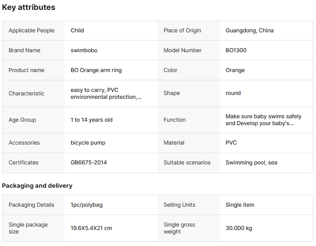Image resolution: width=316 pixels, height=246 pixels.
Task: Click the 1pc/polybag packaging value
Action: click(87, 205)
